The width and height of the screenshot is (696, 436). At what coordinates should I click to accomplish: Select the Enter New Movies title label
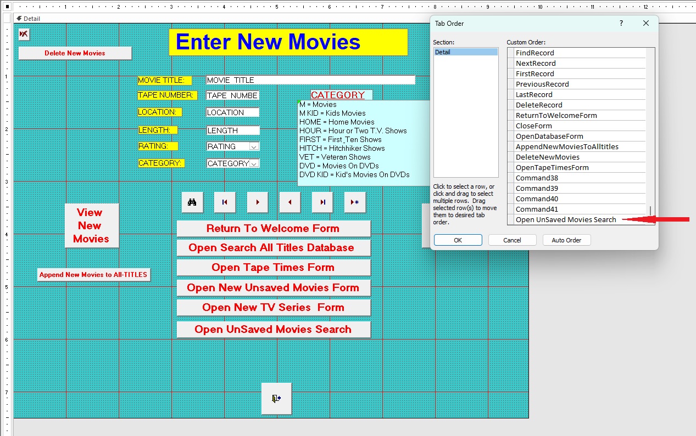288,42
